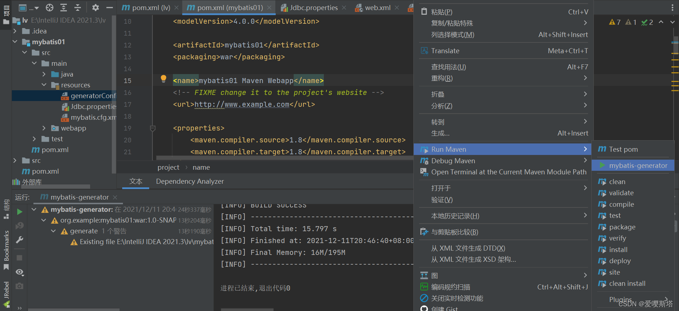
Task: Choose Translate in the context menu
Action: (503, 51)
